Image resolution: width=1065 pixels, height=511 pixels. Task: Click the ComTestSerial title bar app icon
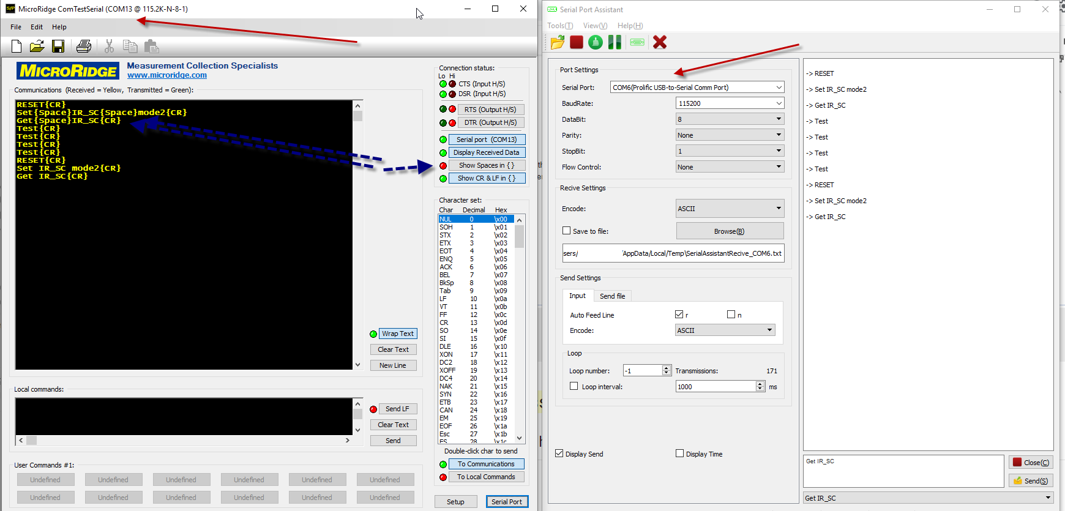pos(10,9)
